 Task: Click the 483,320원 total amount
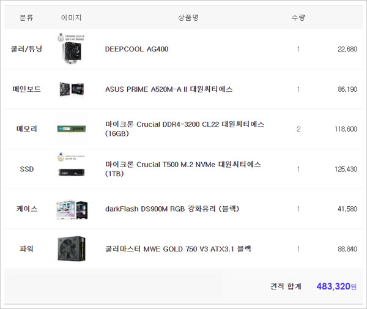[x=336, y=286]
